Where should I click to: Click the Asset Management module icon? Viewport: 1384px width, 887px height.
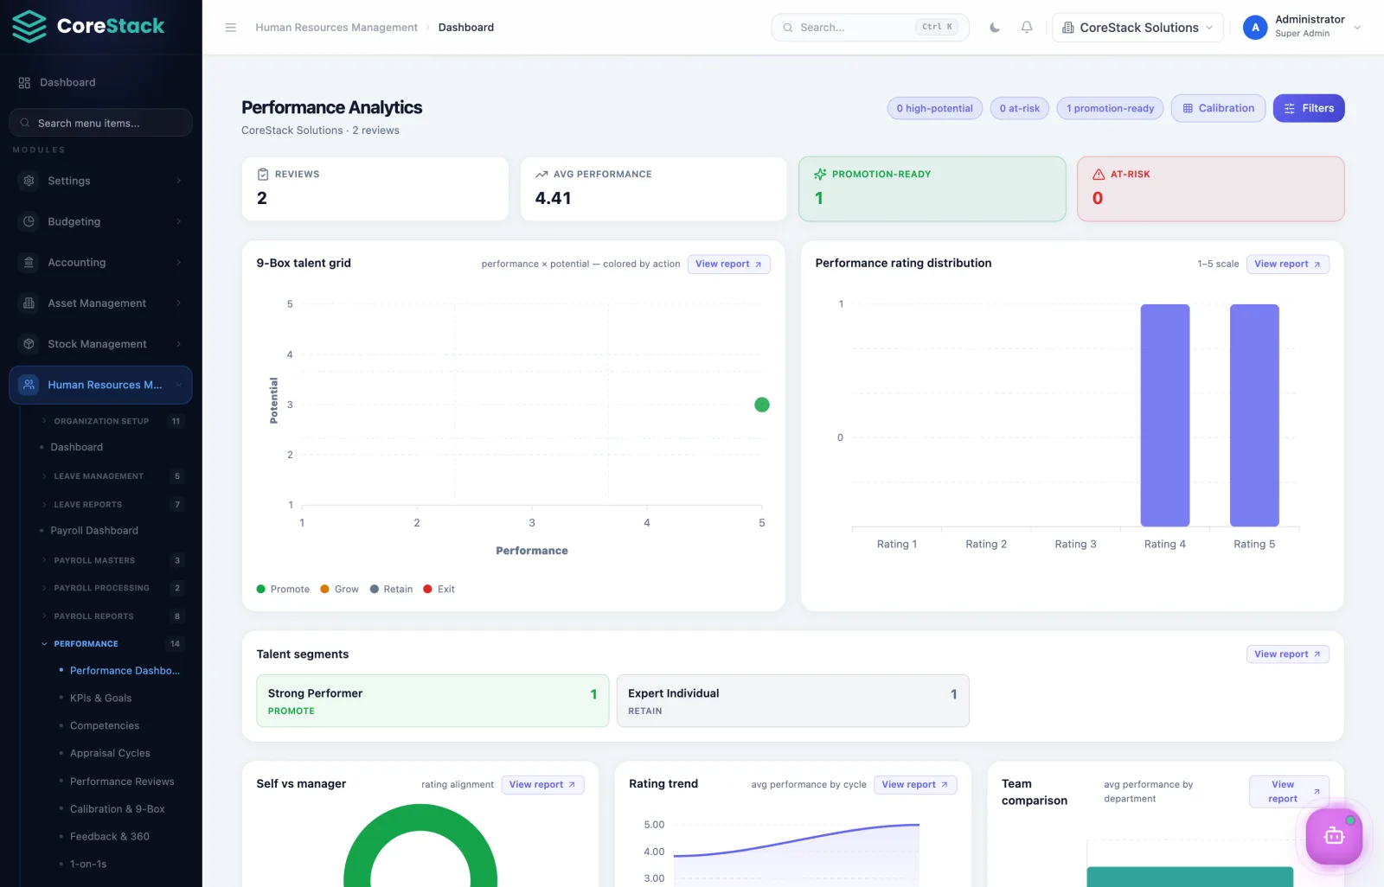29,303
